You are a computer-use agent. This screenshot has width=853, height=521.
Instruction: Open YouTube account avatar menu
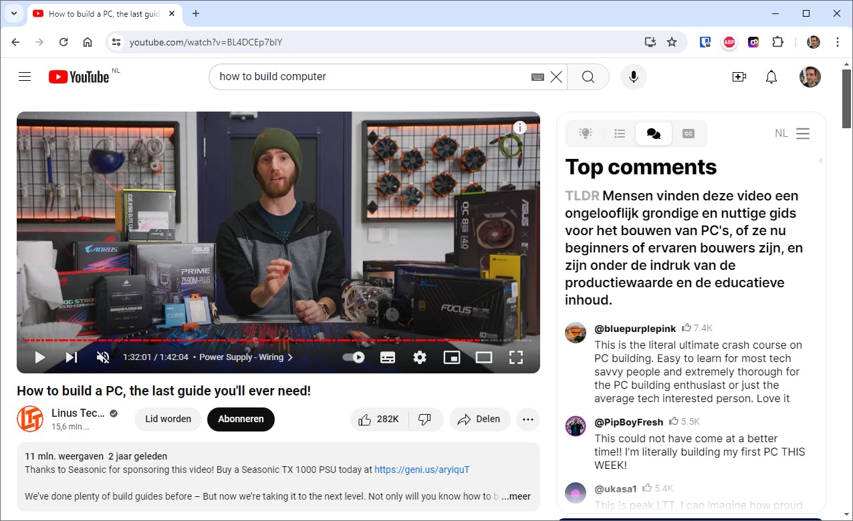coord(810,77)
